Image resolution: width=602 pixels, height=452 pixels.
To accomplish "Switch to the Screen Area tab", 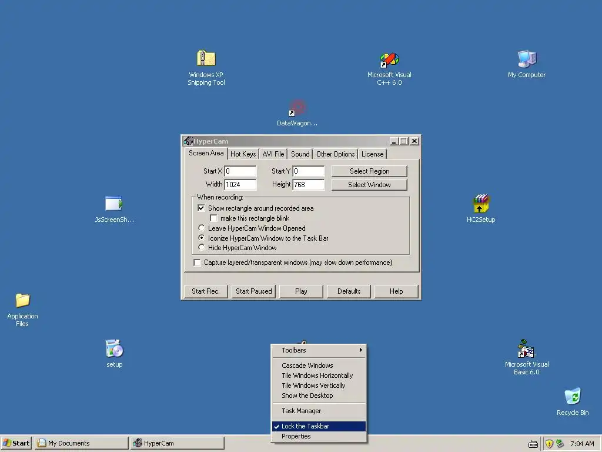I will pos(206,154).
